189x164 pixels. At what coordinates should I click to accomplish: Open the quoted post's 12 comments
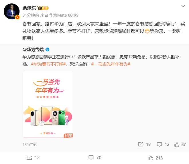coord(163,144)
